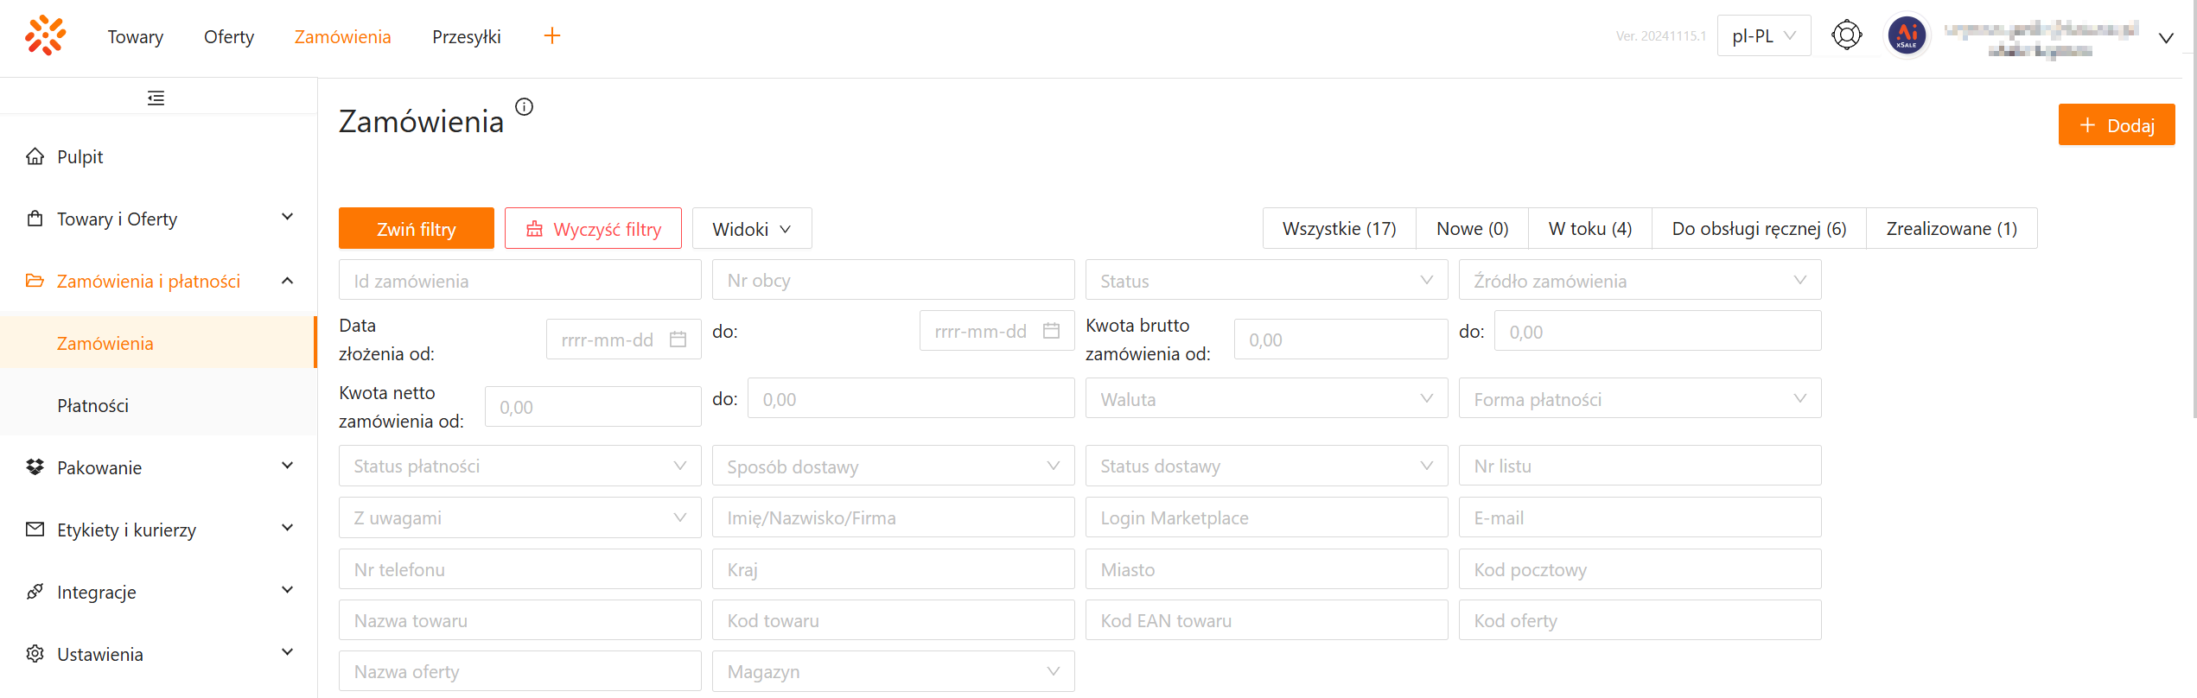
Task: Open the help lifebuoy icon in the header
Action: (x=1846, y=35)
